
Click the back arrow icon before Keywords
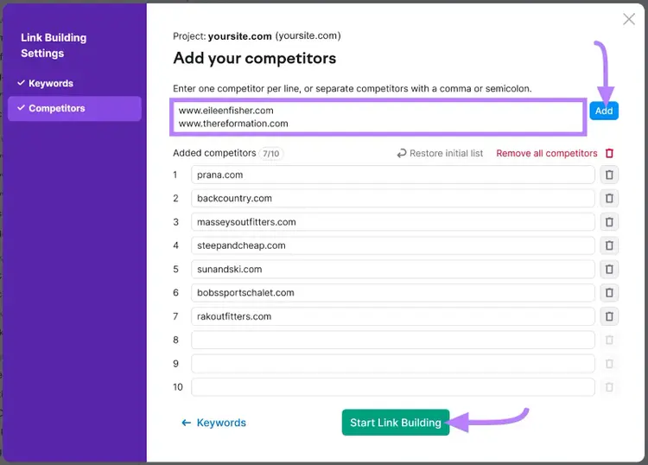click(187, 423)
